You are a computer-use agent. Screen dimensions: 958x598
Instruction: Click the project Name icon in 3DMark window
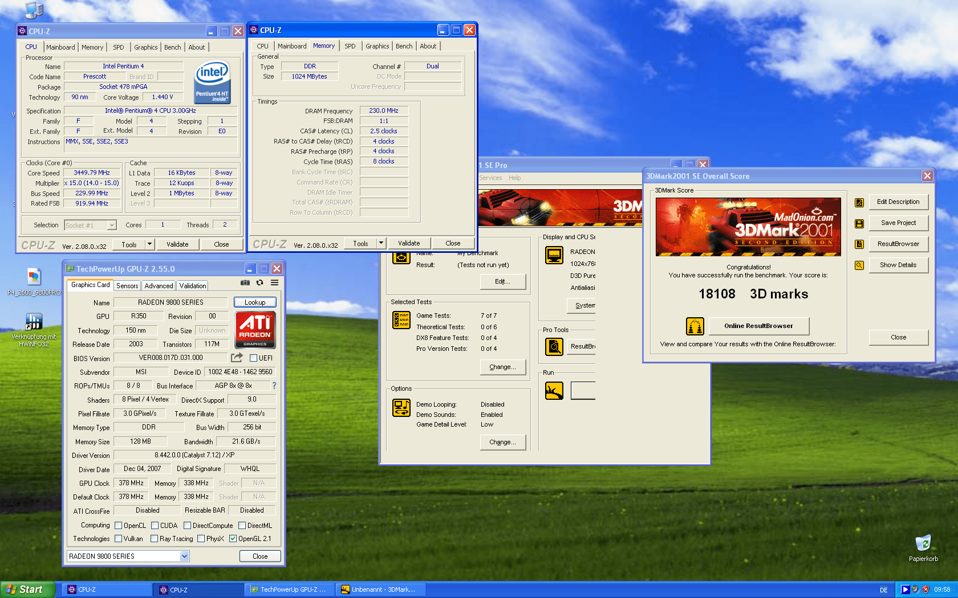point(401,257)
